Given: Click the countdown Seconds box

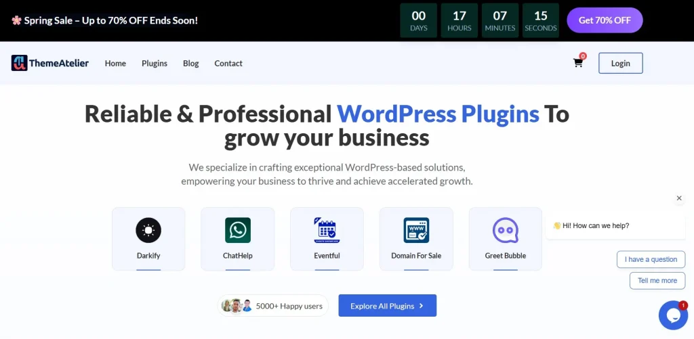Looking at the screenshot, I should (540, 20).
